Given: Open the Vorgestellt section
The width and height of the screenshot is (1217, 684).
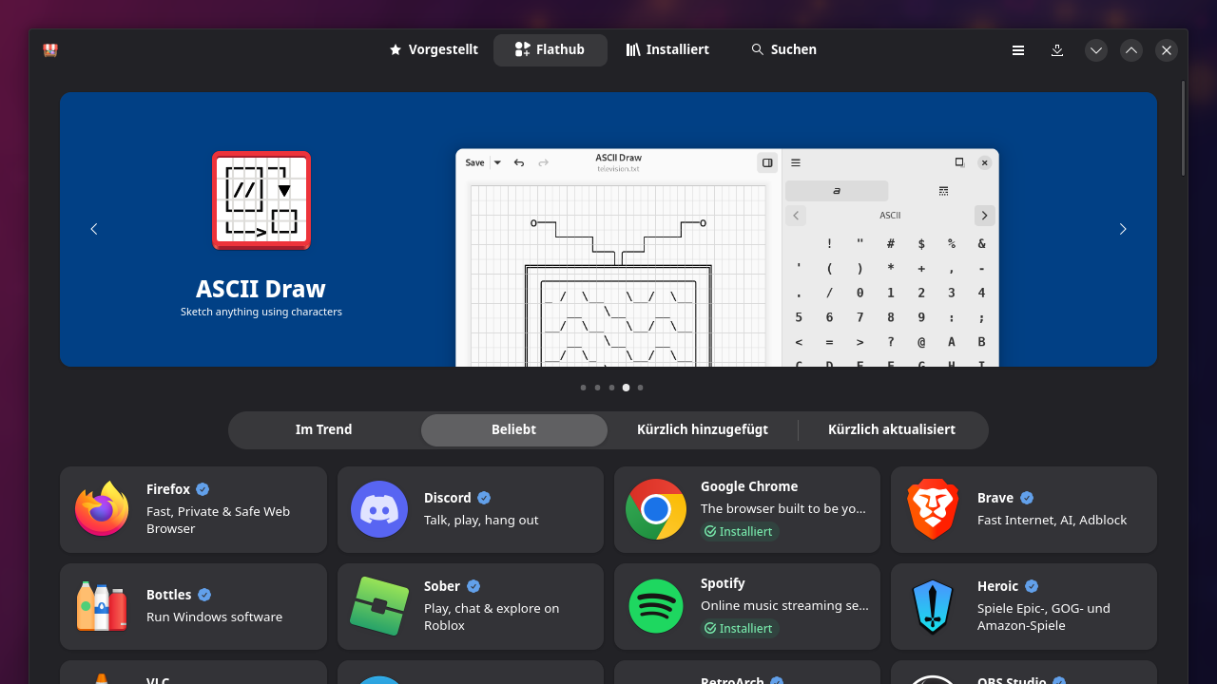Looking at the screenshot, I should click(x=433, y=49).
